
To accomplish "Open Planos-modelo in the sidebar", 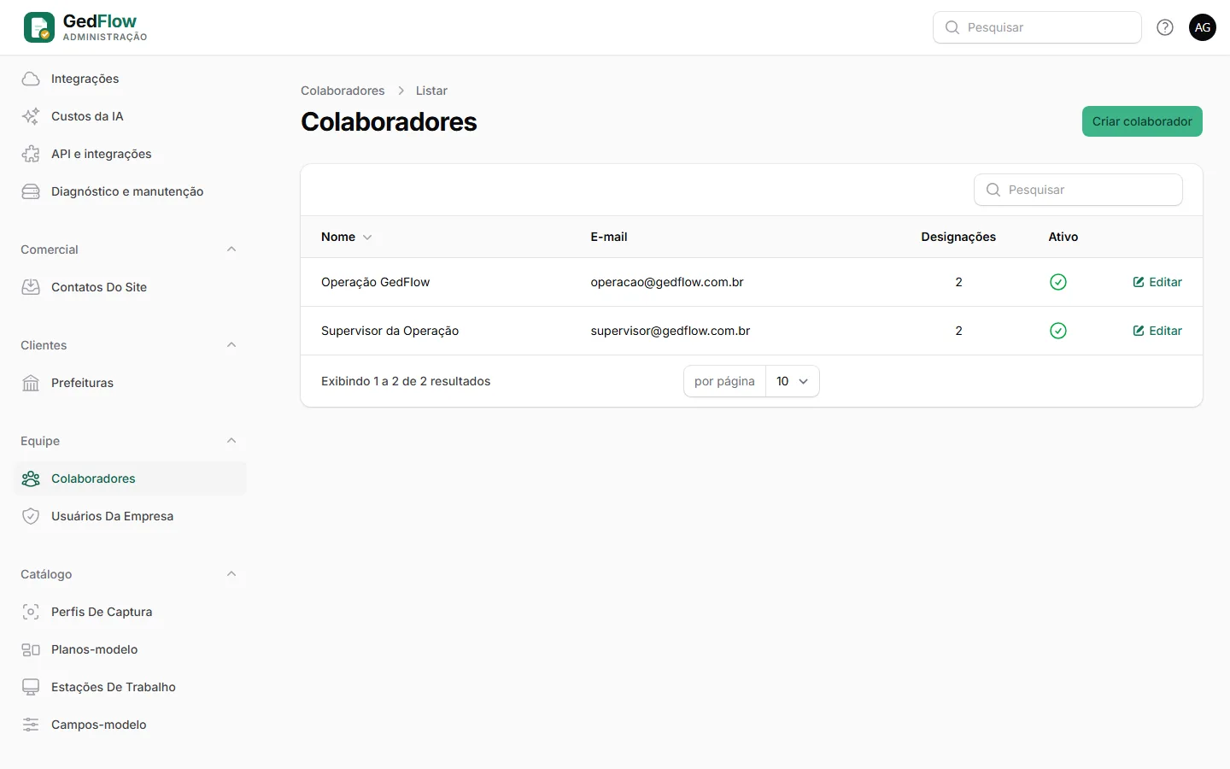I will (130, 649).
